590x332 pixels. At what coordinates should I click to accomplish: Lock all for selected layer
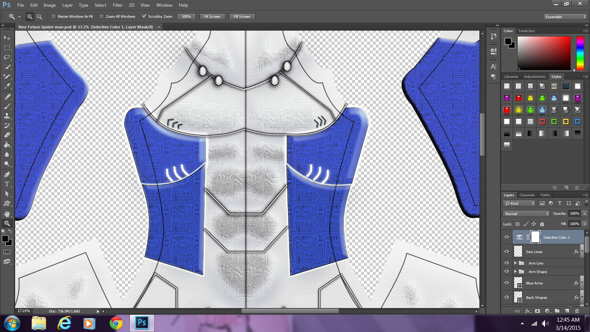pos(542,224)
